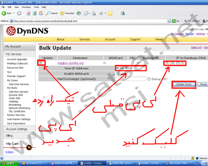Open the Help menu

pyautogui.click(x=44, y=7)
